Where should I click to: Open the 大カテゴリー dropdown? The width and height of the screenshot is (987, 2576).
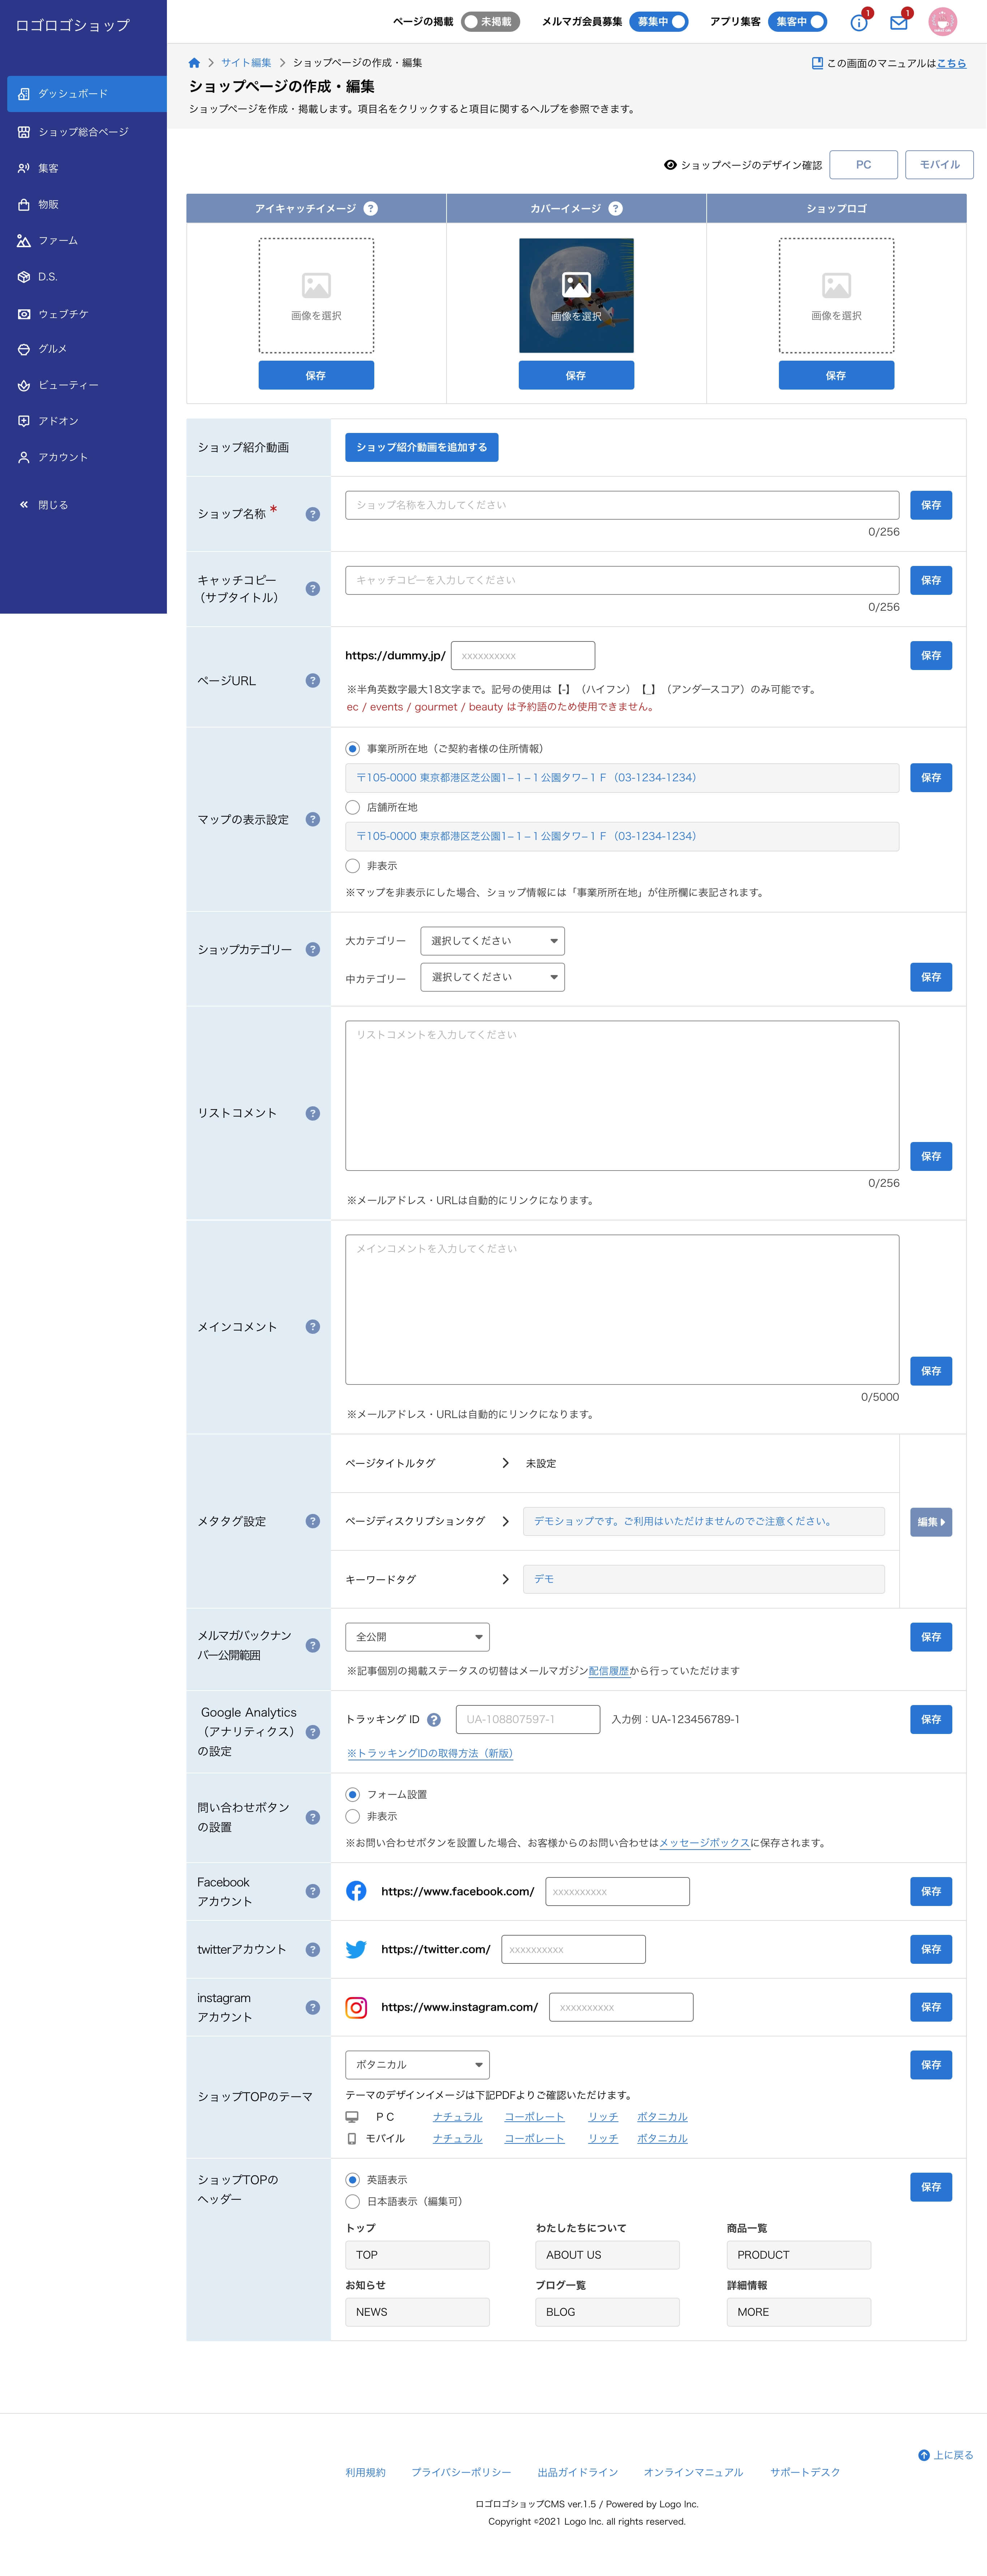click(x=492, y=941)
